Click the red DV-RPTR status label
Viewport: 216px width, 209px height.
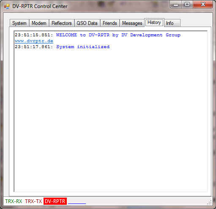click(x=55, y=201)
